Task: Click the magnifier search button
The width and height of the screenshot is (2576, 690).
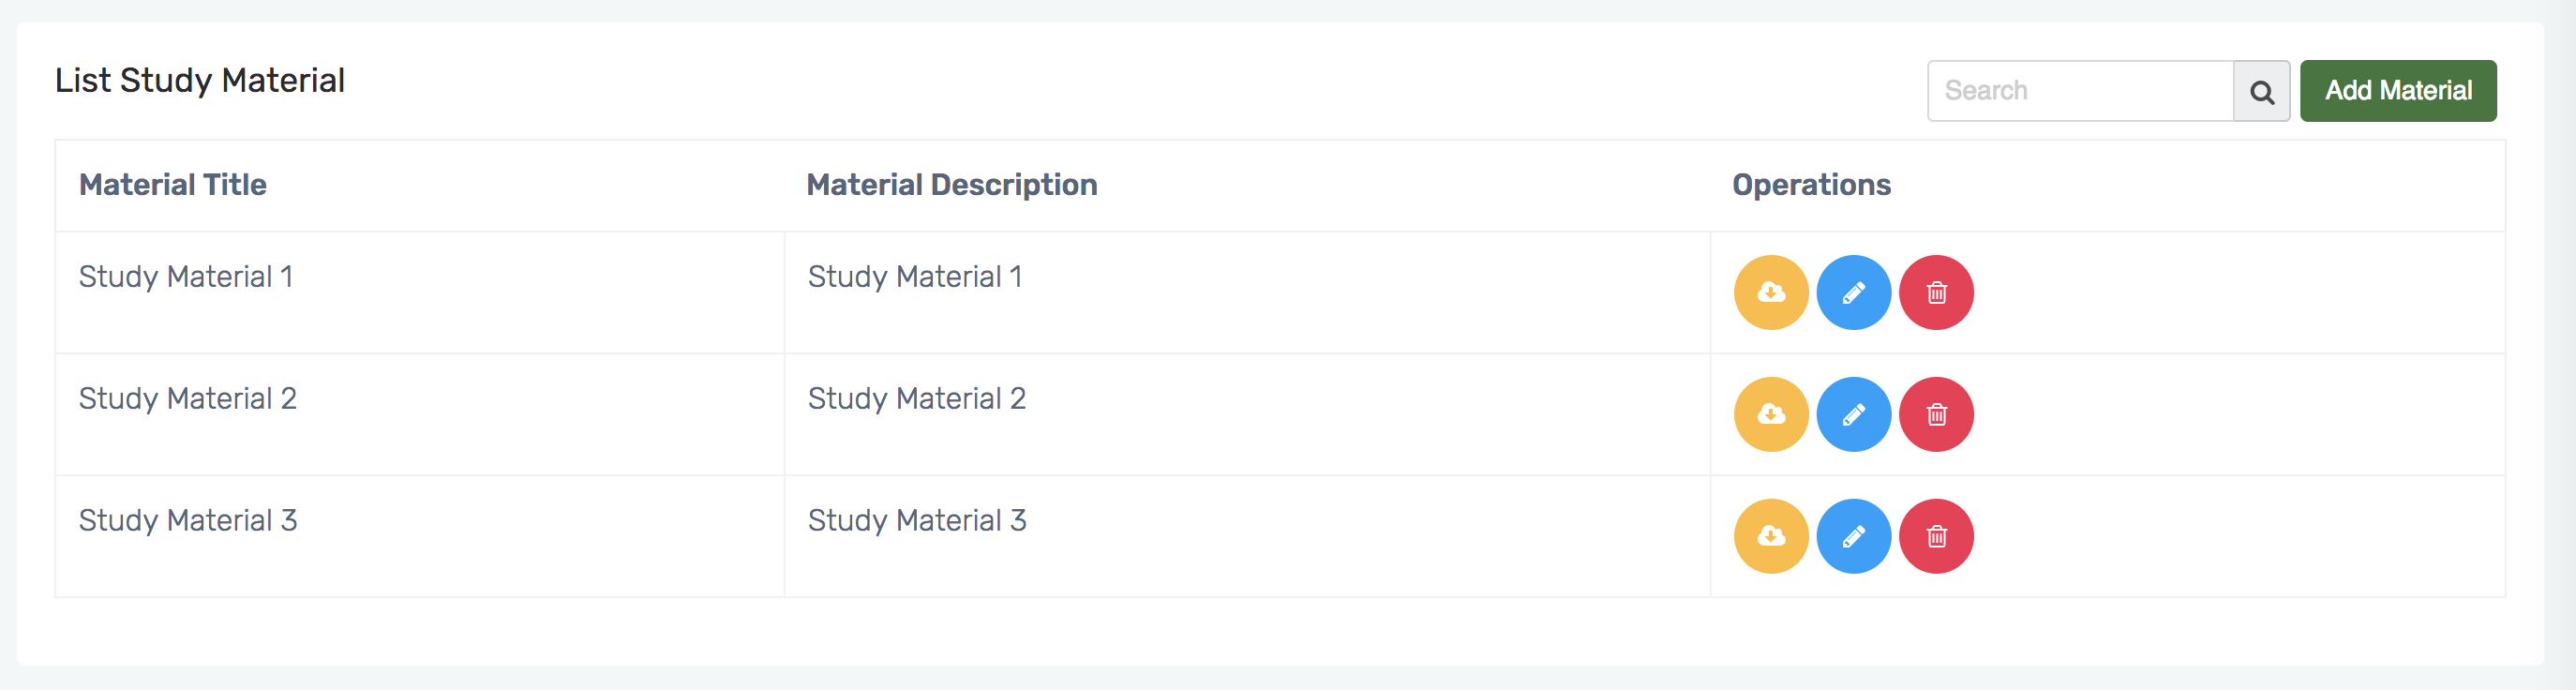Action: tap(2261, 91)
